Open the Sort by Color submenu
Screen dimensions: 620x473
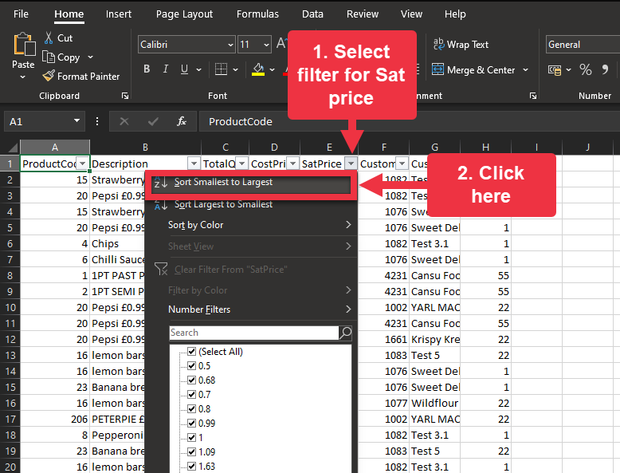251,225
